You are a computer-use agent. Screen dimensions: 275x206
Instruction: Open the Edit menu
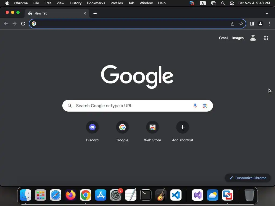[48, 3]
